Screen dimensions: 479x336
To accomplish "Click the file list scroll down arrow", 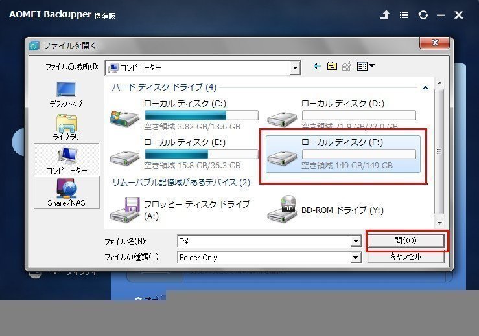I will pos(439,223).
